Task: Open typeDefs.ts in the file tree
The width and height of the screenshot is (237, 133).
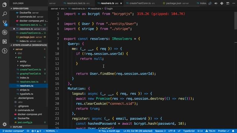Action: click(29, 94)
